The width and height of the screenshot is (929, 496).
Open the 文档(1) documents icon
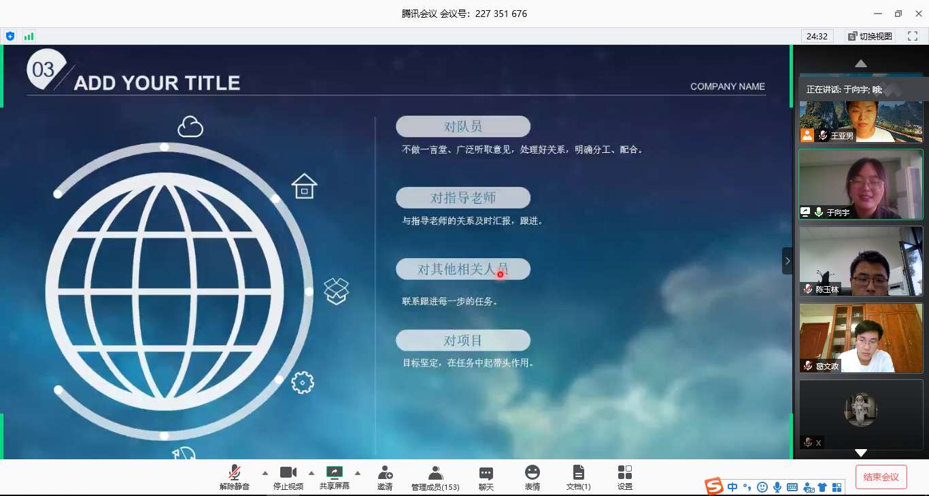(578, 472)
